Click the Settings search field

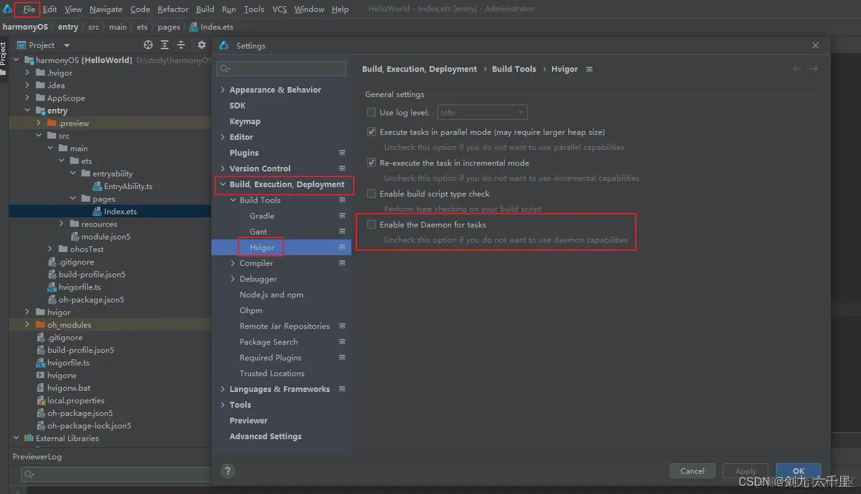(x=281, y=68)
